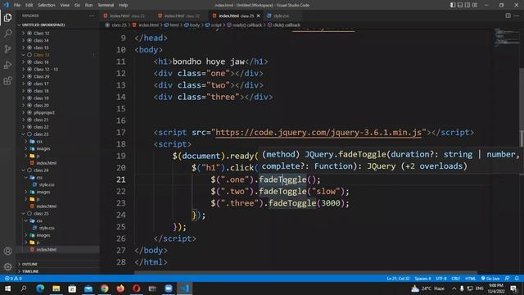Click the Ln 21, Col 32 status entry
This screenshot has width=524, height=295.
pos(398,279)
